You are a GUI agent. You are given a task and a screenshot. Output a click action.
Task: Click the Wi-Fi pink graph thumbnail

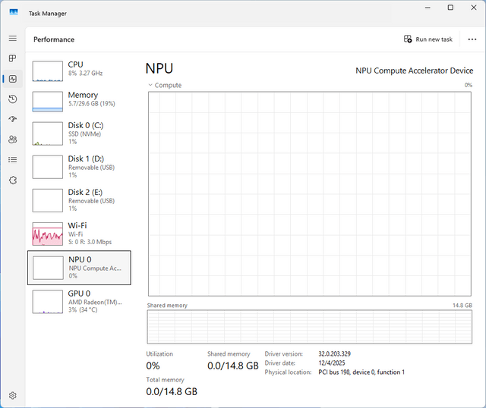click(x=48, y=234)
